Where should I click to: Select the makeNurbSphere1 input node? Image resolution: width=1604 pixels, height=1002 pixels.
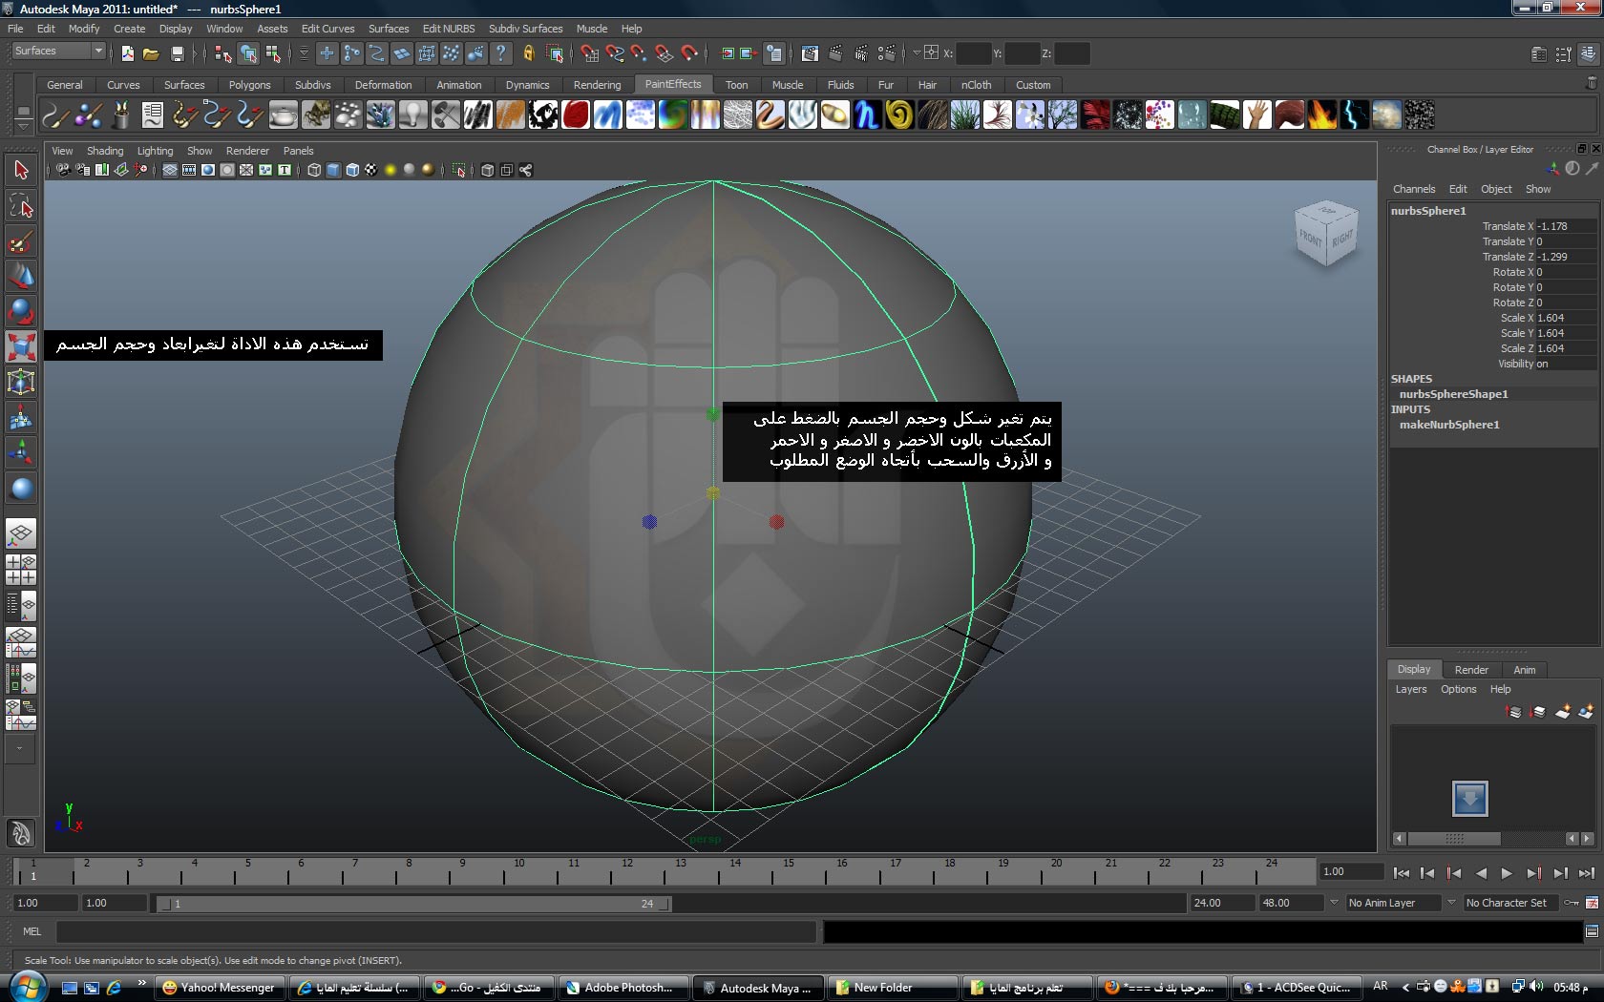coord(1449,425)
